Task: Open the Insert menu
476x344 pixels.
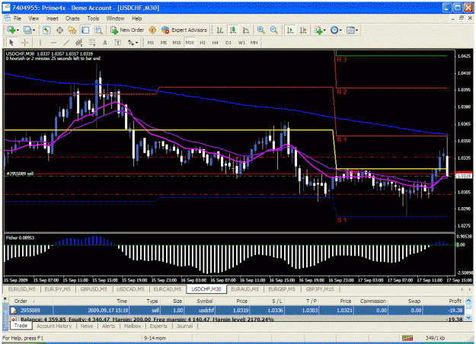Action: pos(53,18)
